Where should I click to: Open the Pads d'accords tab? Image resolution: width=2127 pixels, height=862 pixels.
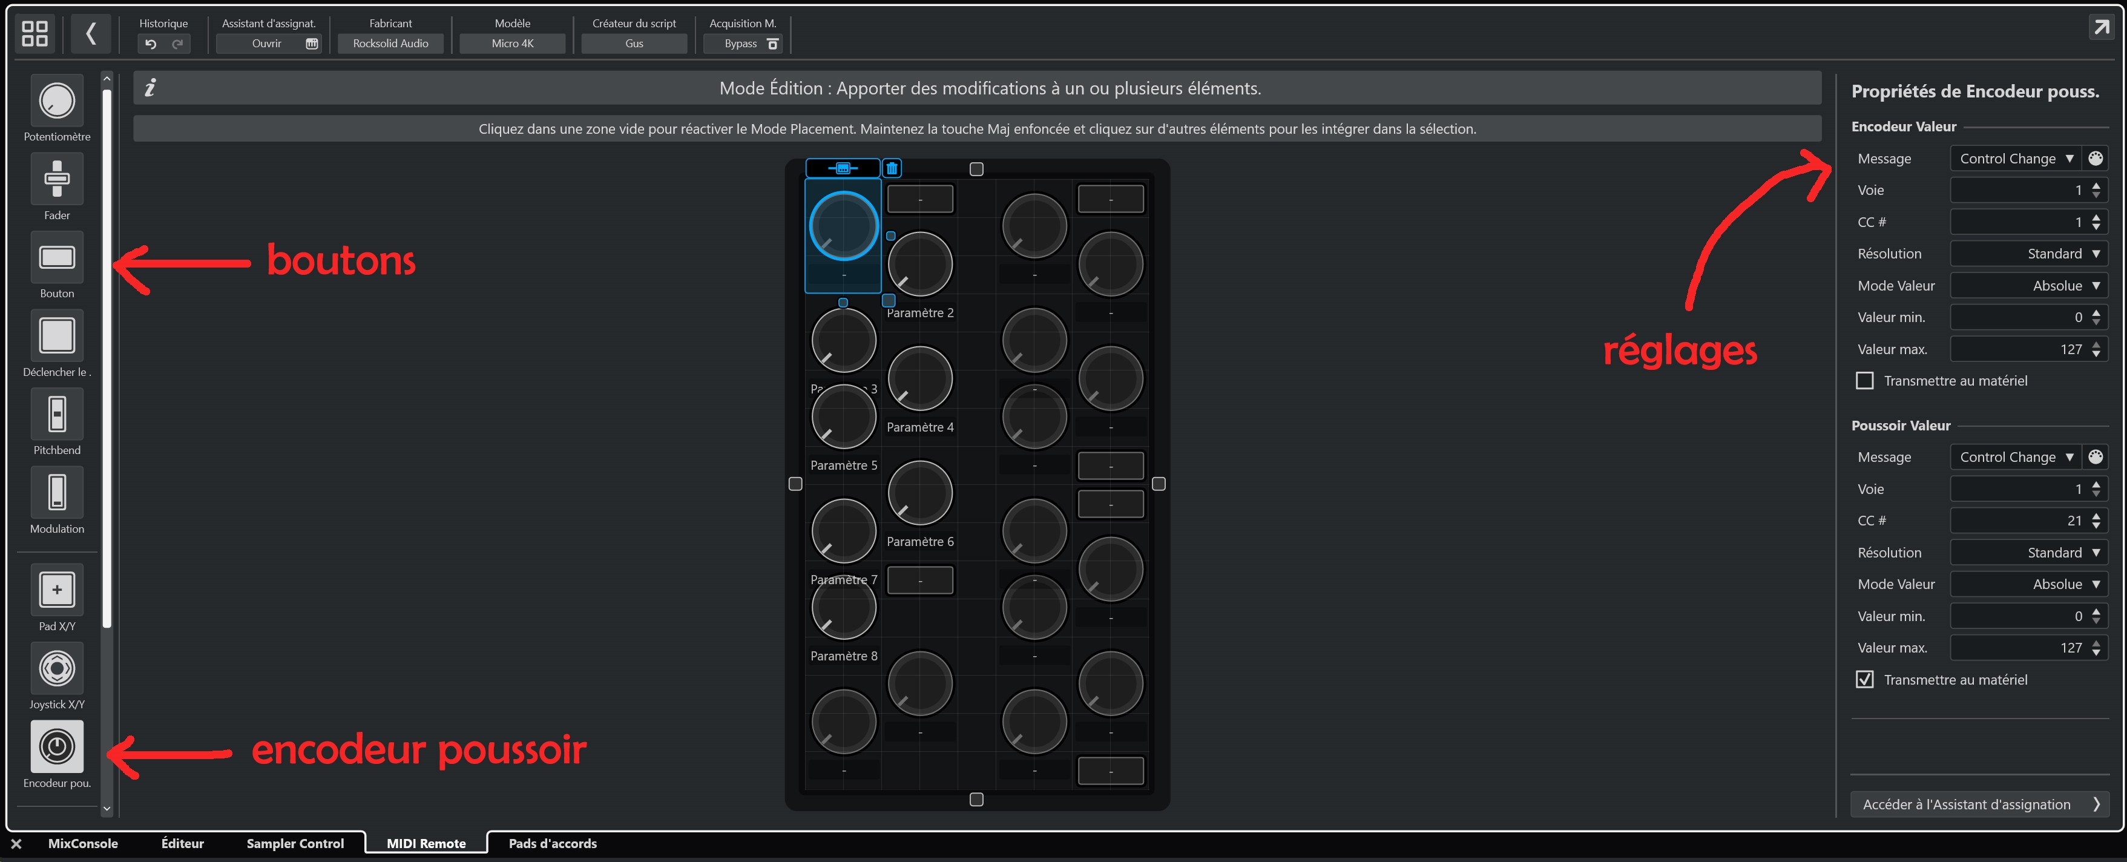[x=553, y=843]
